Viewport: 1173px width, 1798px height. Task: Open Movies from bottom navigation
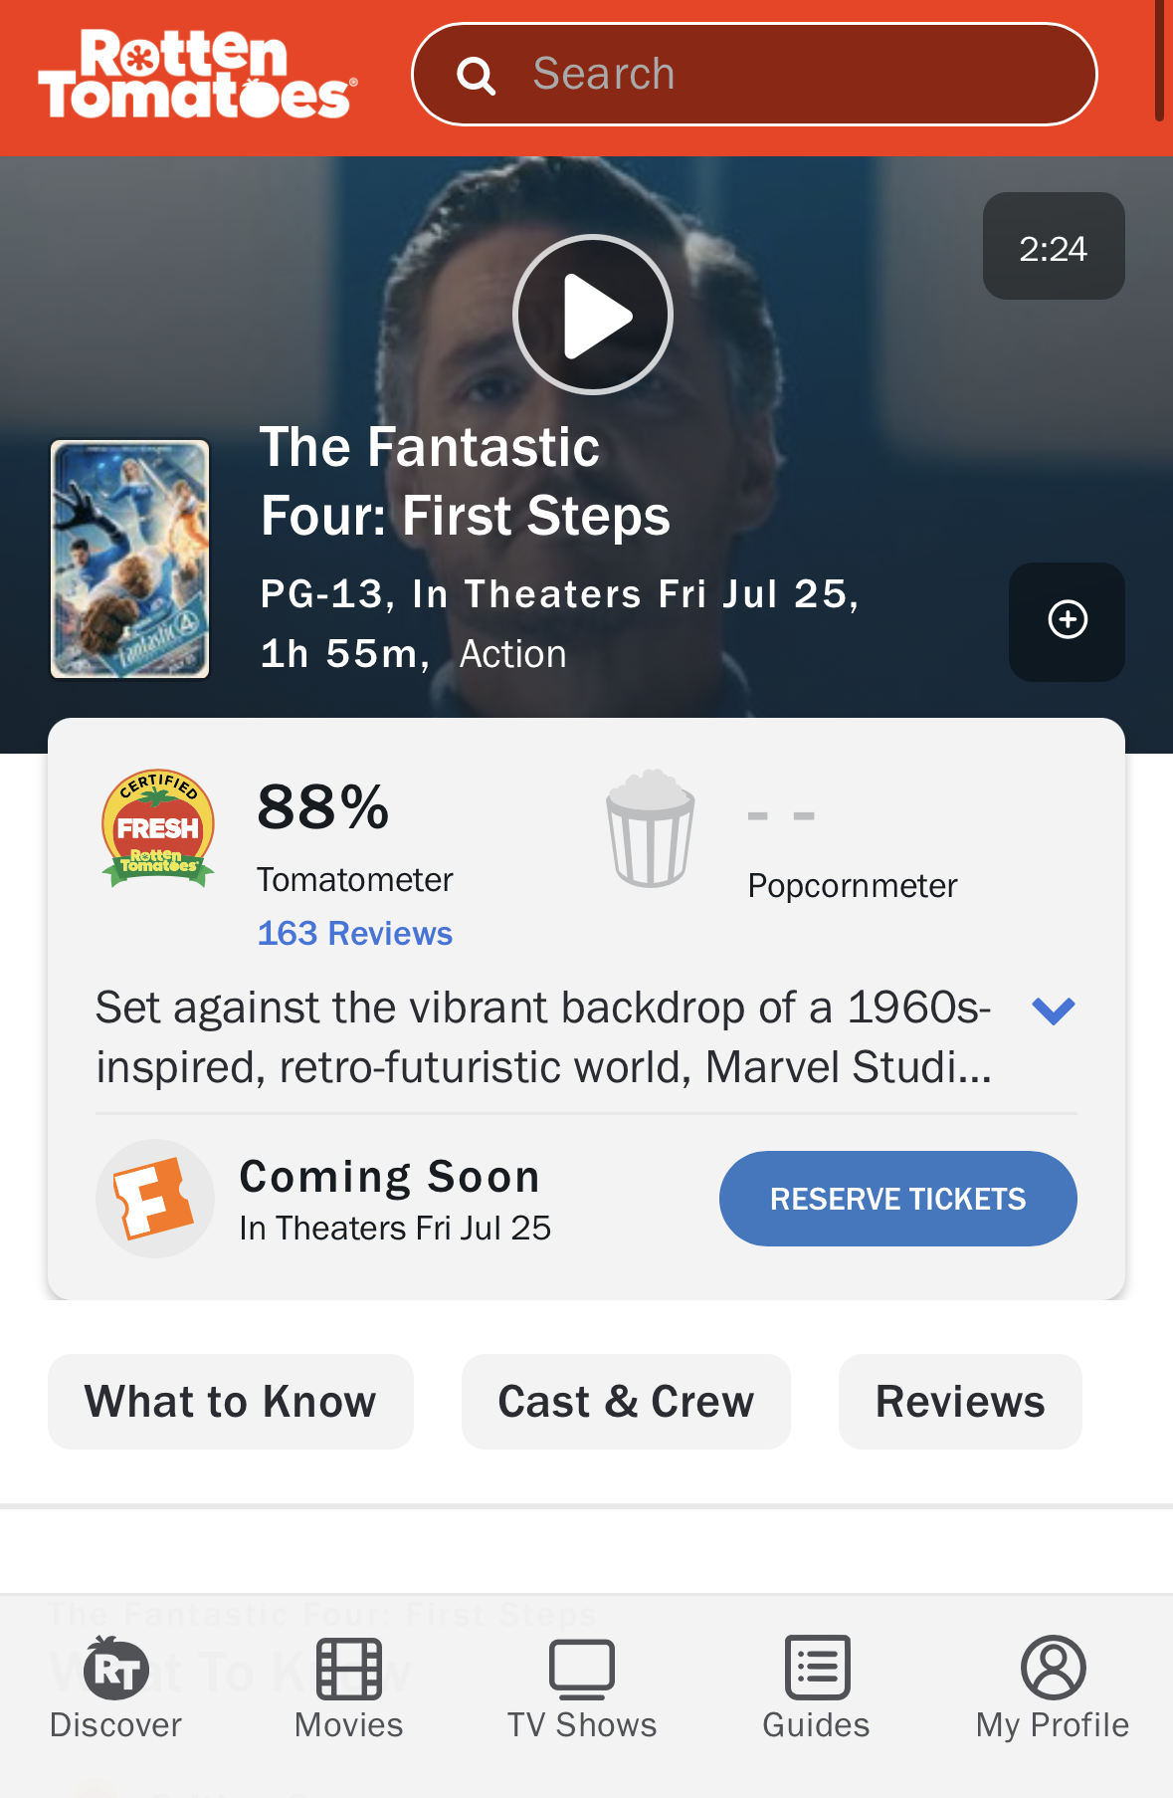click(x=348, y=1686)
